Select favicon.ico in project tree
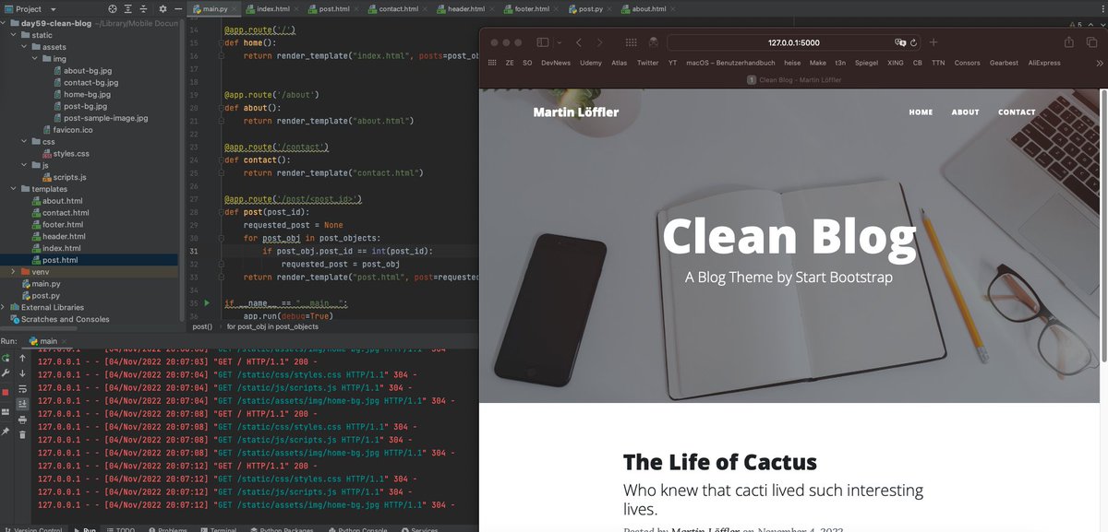Viewport: 1108px width, 532px height. (73, 130)
